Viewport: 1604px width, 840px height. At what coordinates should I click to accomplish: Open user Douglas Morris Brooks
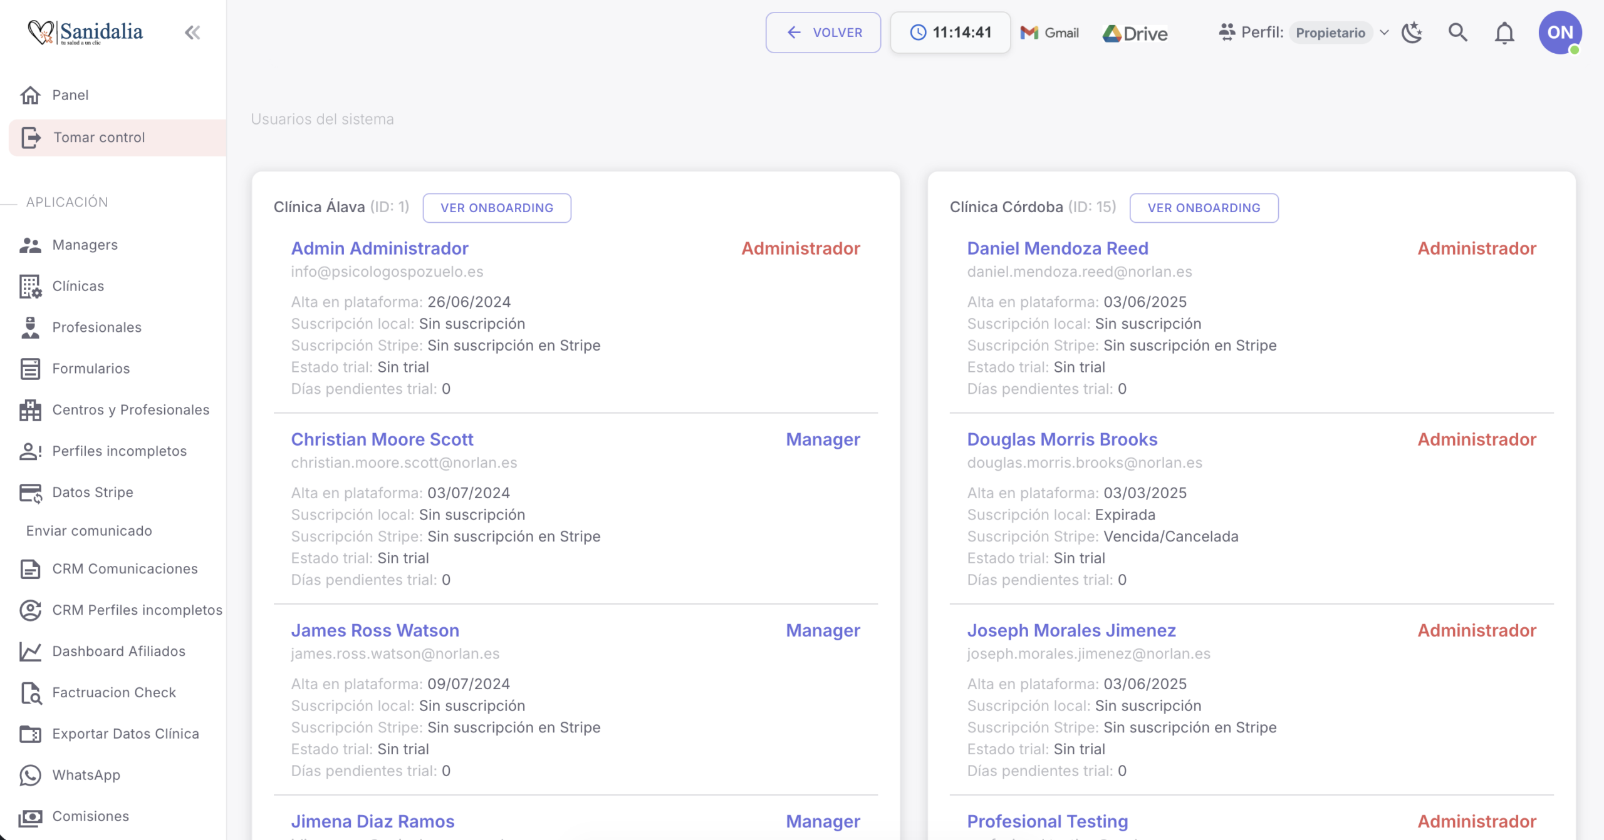click(x=1063, y=439)
